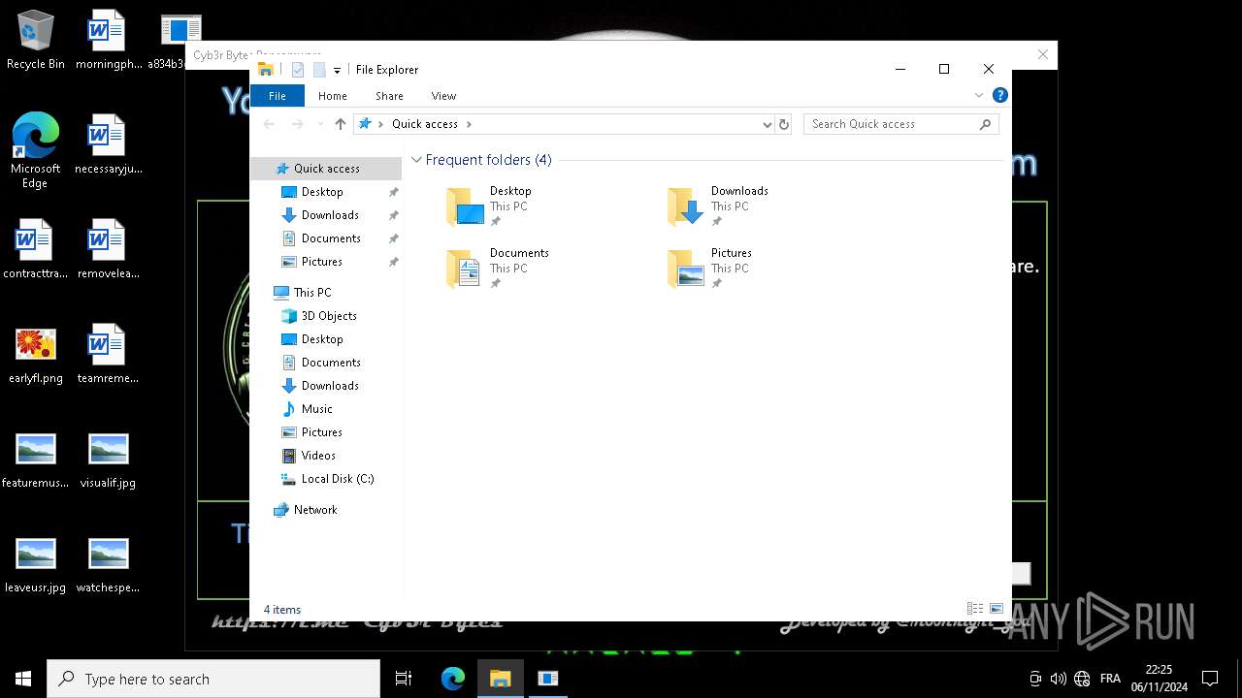Launch Microsoft Edge from the taskbar
The height and width of the screenshot is (698, 1242).
pyautogui.click(x=453, y=679)
